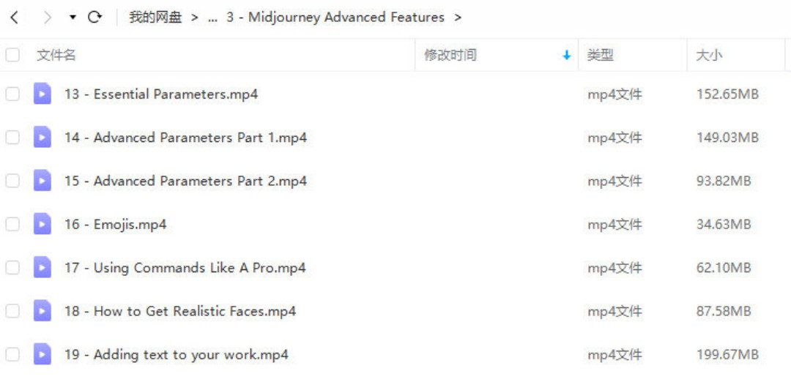Open the navigation history dropdown triangle
The image size is (791, 382).
click(73, 18)
